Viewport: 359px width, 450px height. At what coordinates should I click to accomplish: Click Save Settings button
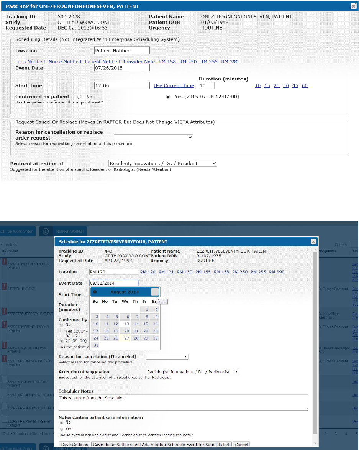75,444
